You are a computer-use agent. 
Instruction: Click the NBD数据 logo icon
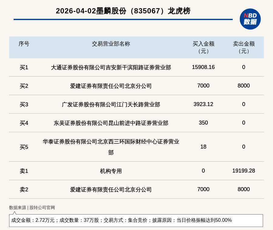250,19
